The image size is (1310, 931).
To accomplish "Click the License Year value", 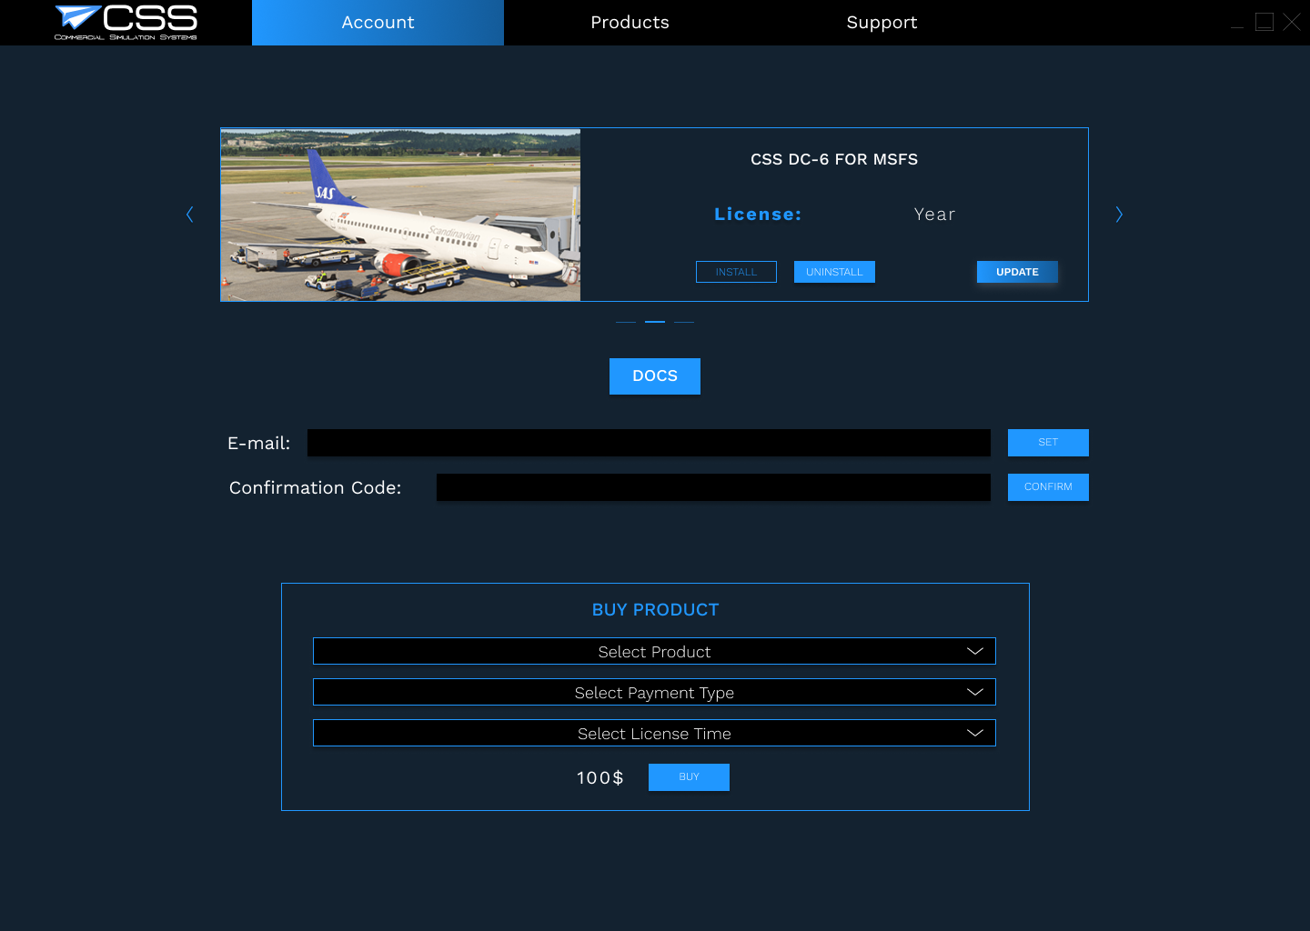I will click(x=934, y=215).
